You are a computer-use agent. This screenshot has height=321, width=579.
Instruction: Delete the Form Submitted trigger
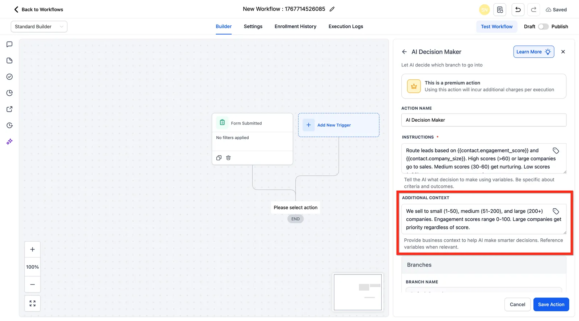(x=228, y=158)
